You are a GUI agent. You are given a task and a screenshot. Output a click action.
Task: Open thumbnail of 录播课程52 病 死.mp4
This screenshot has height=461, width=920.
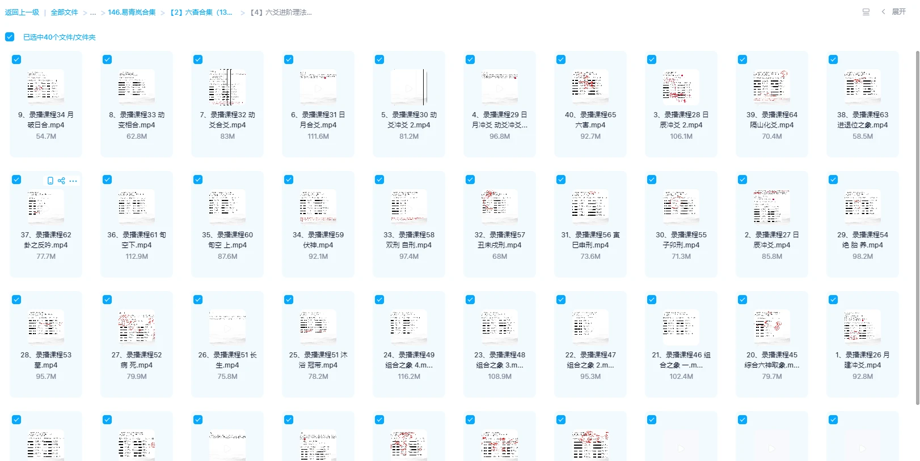[x=137, y=327]
